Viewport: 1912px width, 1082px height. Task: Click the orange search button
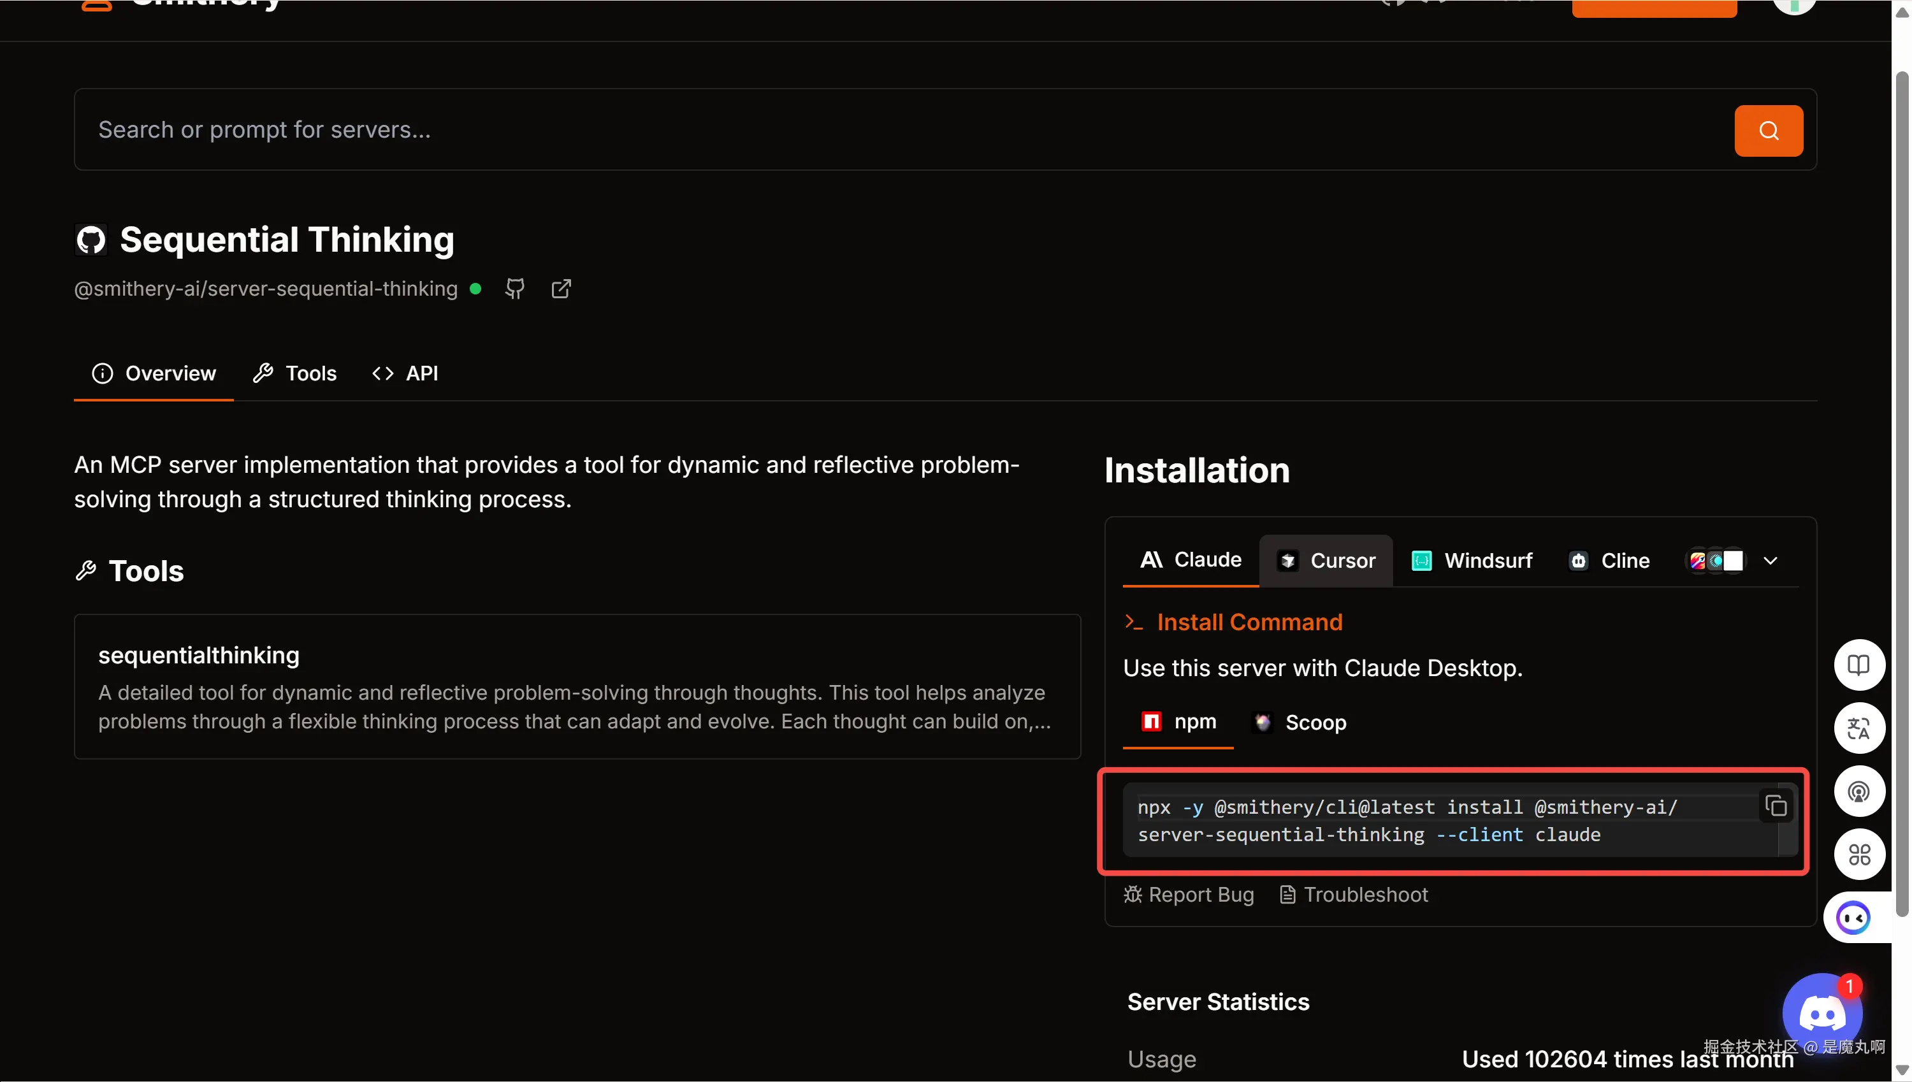pyautogui.click(x=1768, y=131)
